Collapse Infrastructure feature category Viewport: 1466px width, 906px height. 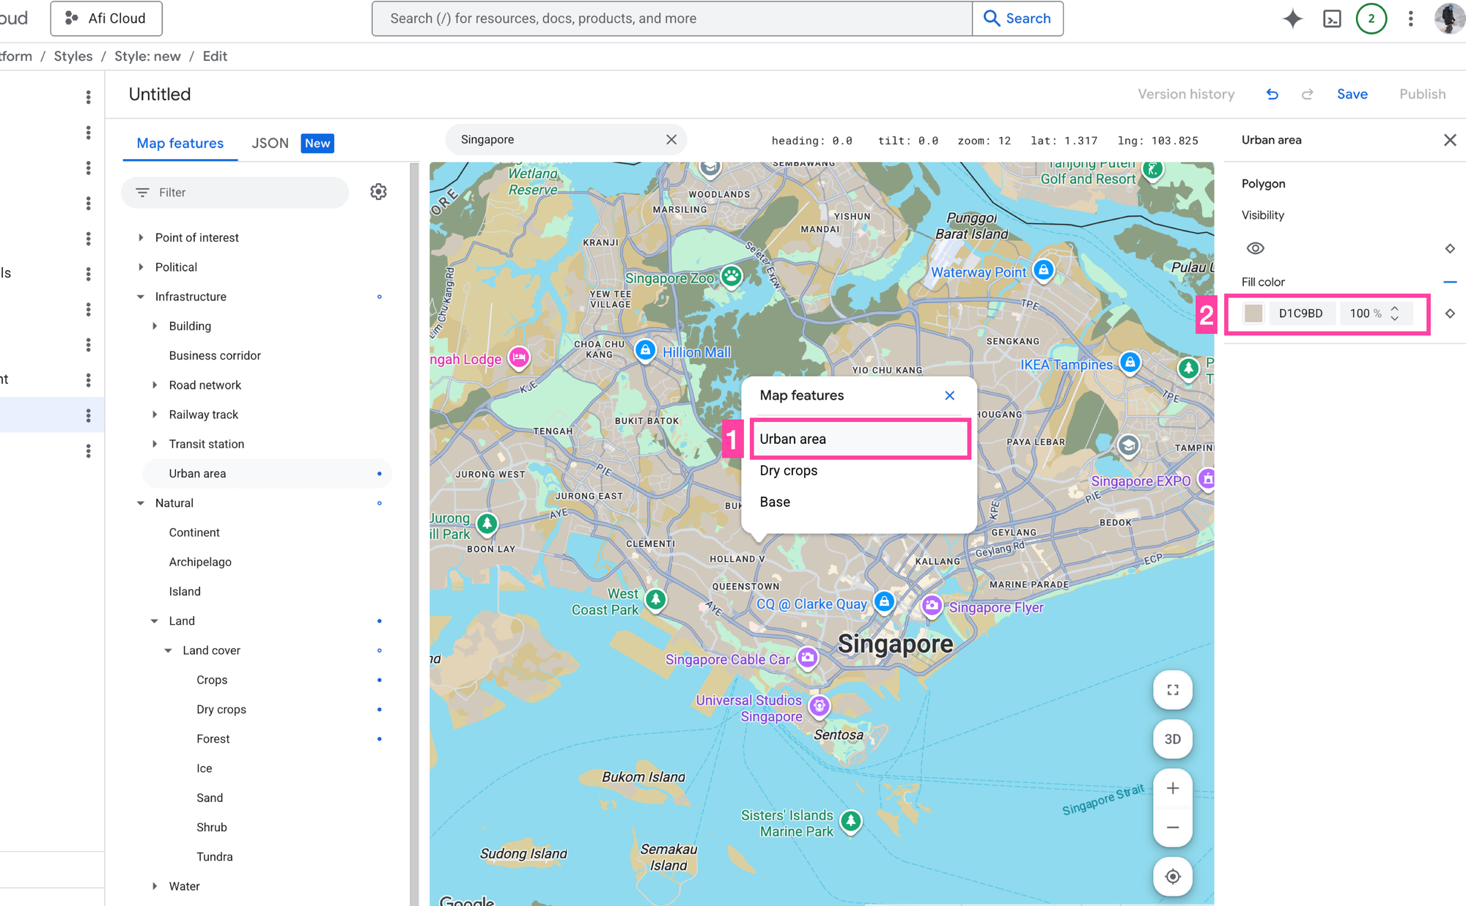(x=141, y=297)
